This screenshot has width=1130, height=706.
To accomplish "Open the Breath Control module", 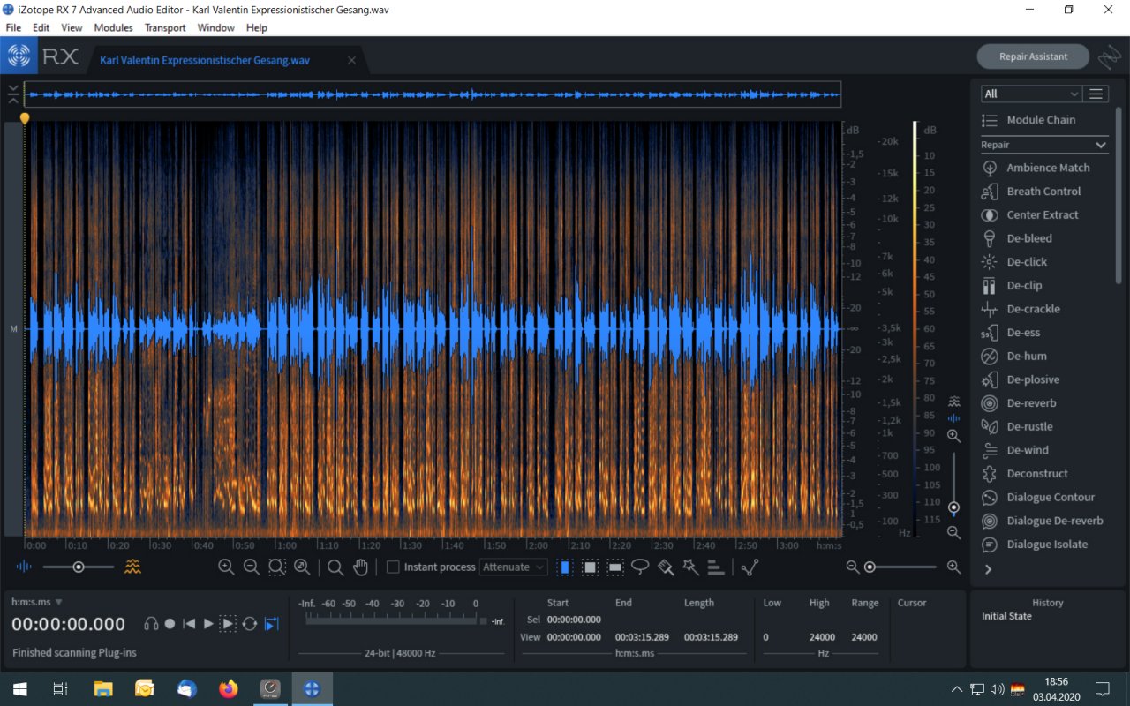I will [1030, 192].
